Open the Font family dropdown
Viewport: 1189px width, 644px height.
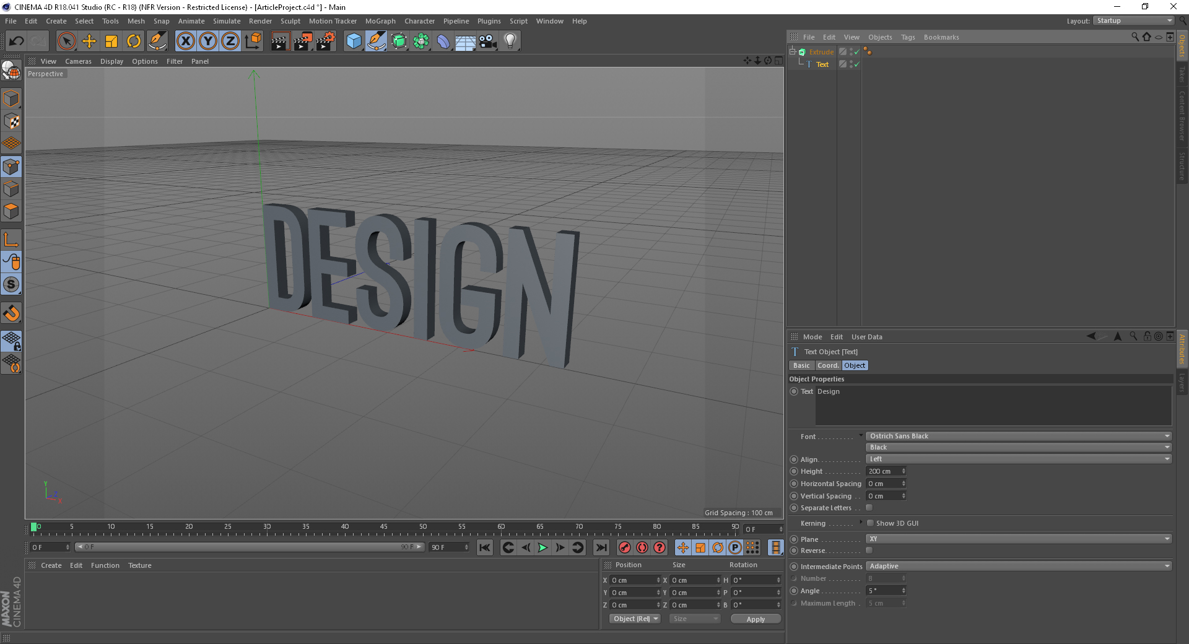pyautogui.click(x=1019, y=436)
